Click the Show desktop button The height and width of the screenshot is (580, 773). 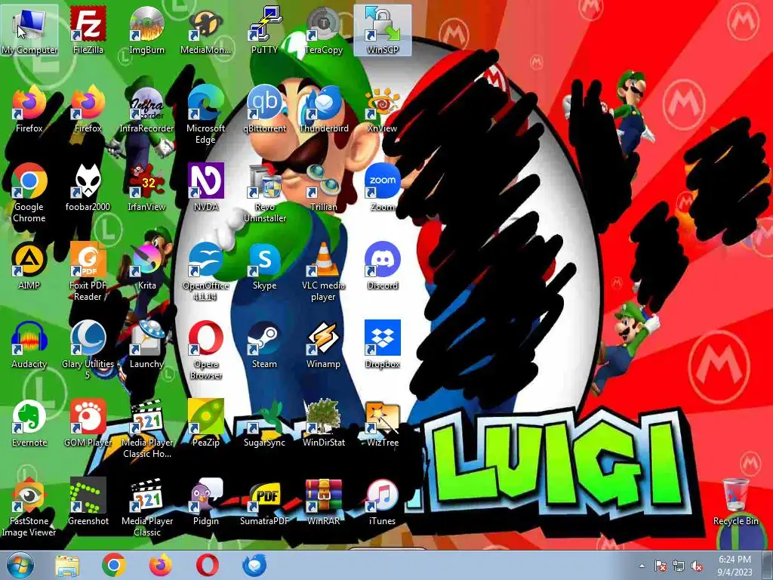pyautogui.click(x=768, y=565)
